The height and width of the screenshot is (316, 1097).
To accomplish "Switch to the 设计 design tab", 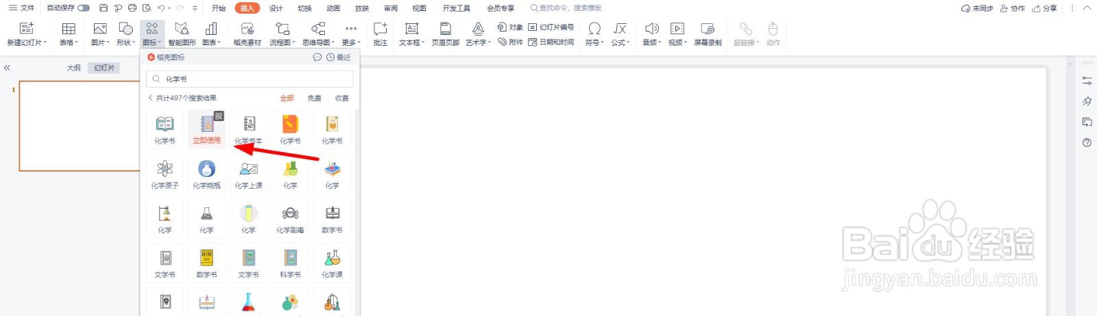I will pos(276,8).
